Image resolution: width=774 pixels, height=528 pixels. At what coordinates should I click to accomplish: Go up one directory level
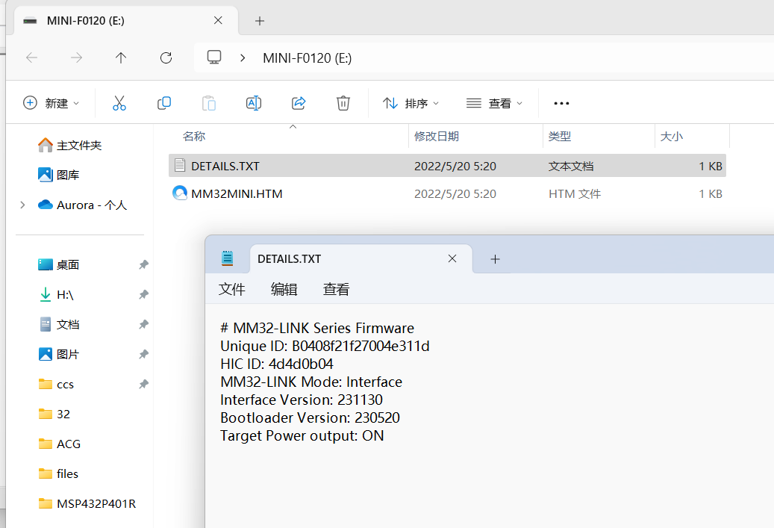point(121,58)
